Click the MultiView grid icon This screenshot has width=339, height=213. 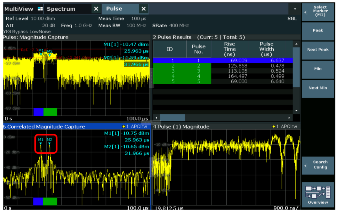(40, 9)
